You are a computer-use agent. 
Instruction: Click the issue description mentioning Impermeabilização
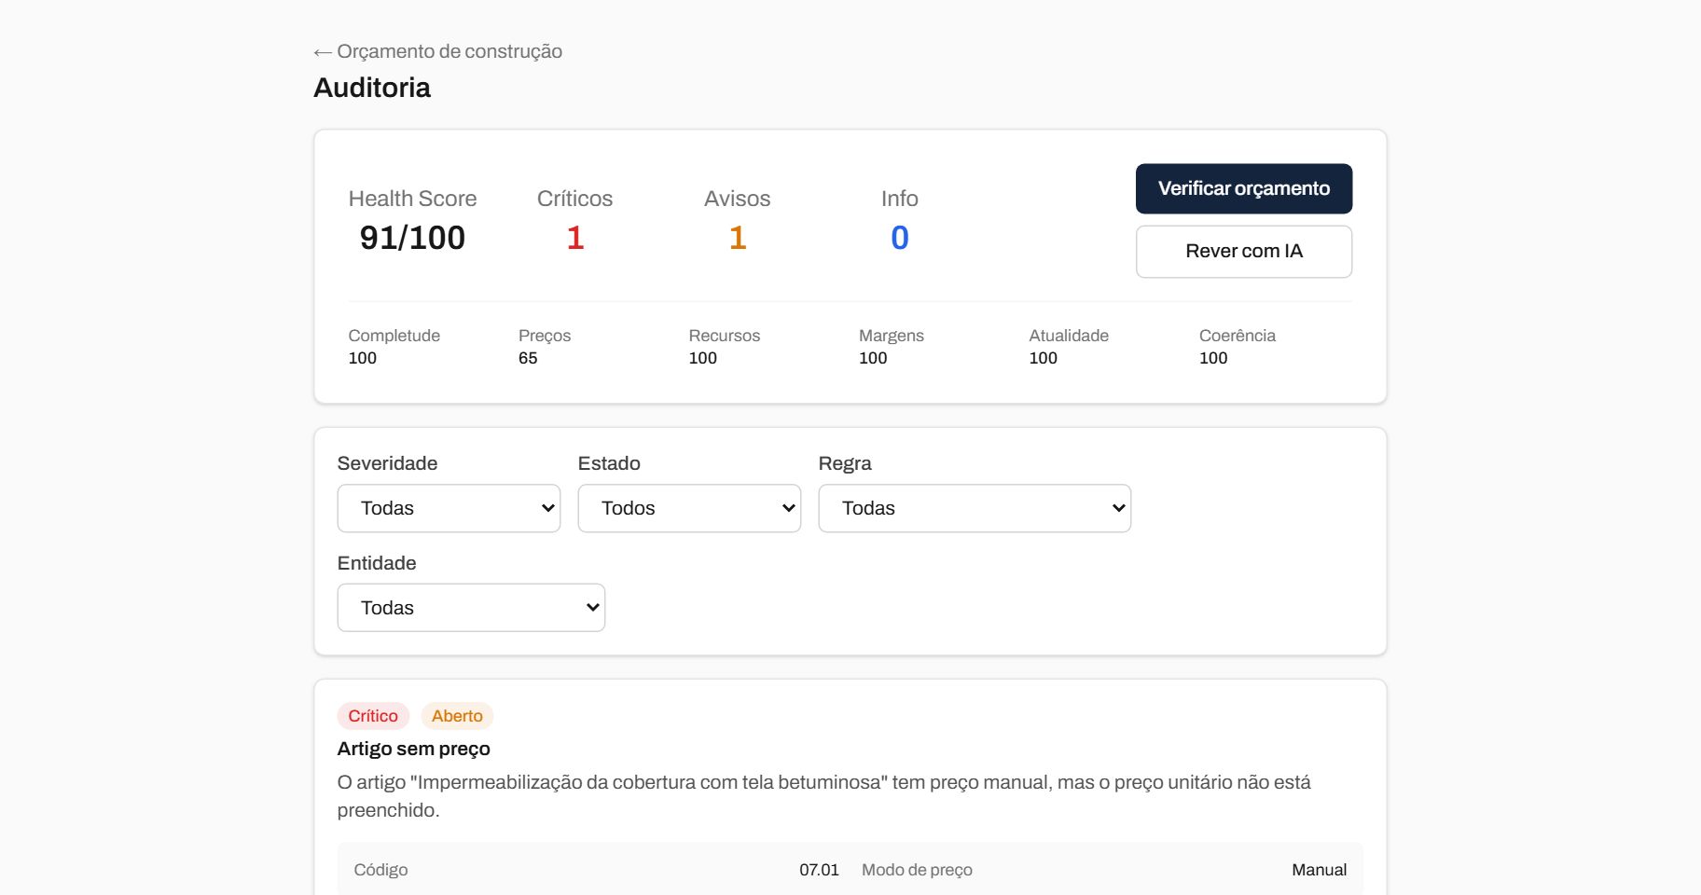[x=824, y=796]
